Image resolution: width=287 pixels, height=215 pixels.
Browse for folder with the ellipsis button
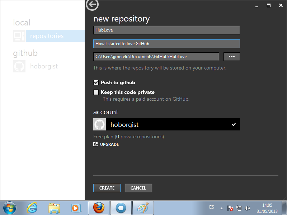(x=232, y=57)
